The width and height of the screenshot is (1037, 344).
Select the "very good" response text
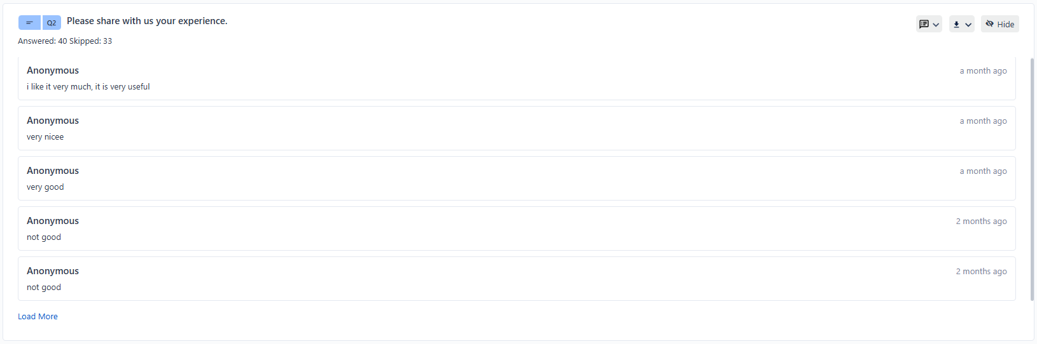[x=45, y=187]
